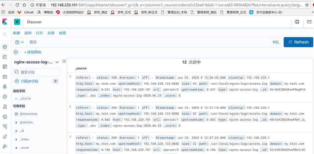Open 大觅网架构设计 bookmark

(x=70, y=12)
